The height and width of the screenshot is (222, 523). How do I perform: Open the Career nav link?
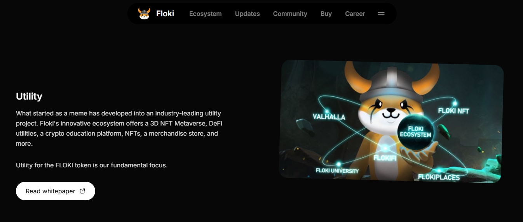pyautogui.click(x=355, y=14)
